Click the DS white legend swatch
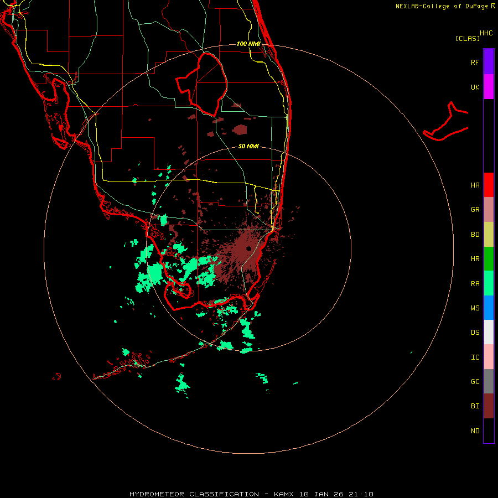498x498 pixels. pyautogui.click(x=489, y=332)
